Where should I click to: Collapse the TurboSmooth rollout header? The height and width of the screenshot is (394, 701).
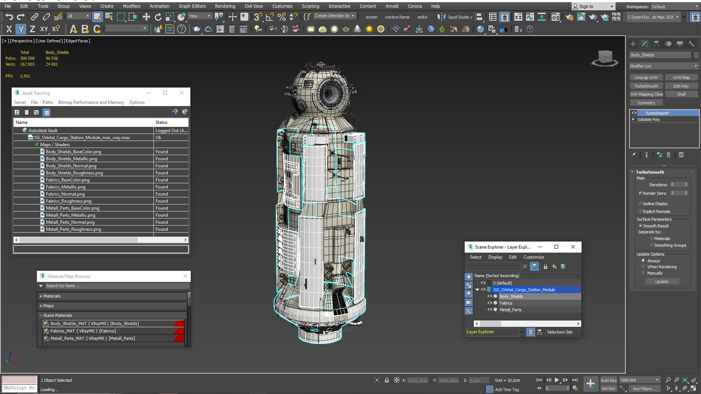tap(650, 172)
